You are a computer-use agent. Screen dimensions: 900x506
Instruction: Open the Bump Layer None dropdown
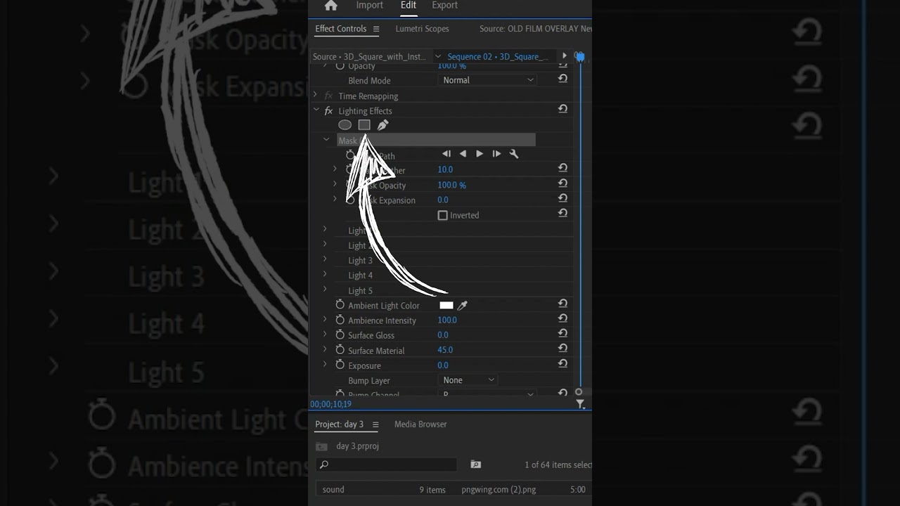click(x=468, y=380)
